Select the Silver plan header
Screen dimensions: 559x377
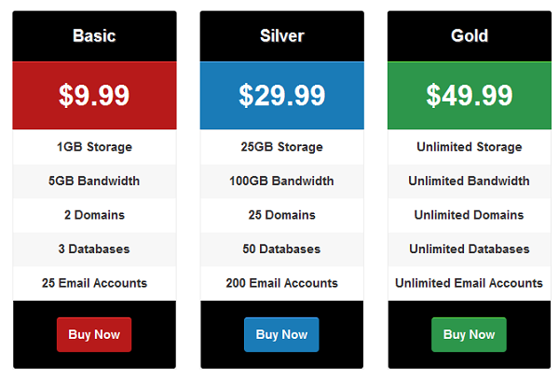click(x=282, y=36)
